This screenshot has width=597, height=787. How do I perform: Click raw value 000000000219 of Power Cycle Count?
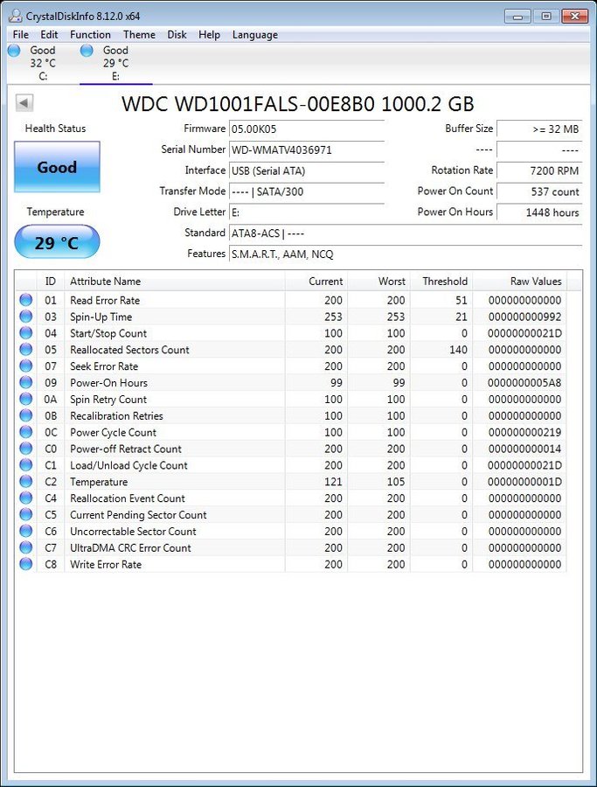click(x=524, y=432)
